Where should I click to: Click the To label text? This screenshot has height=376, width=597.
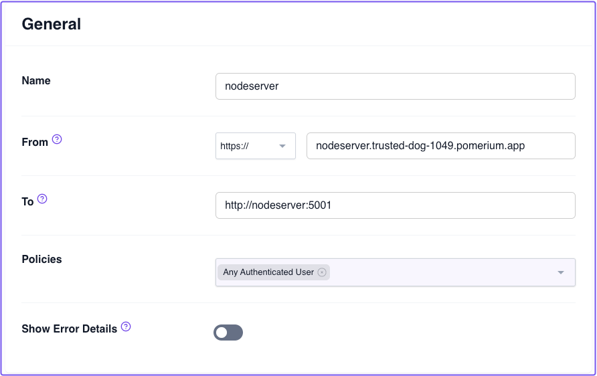click(x=27, y=201)
